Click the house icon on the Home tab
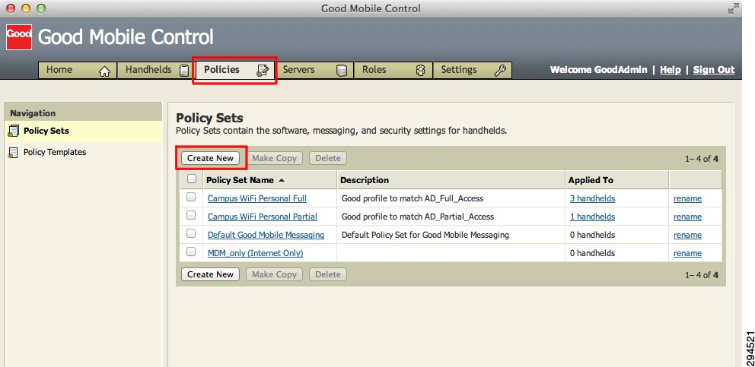 104,71
